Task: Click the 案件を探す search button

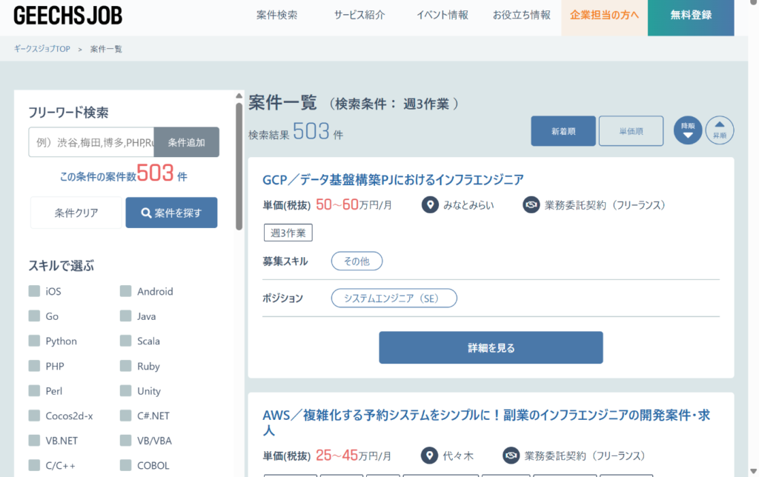Action: [x=171, y=213]
